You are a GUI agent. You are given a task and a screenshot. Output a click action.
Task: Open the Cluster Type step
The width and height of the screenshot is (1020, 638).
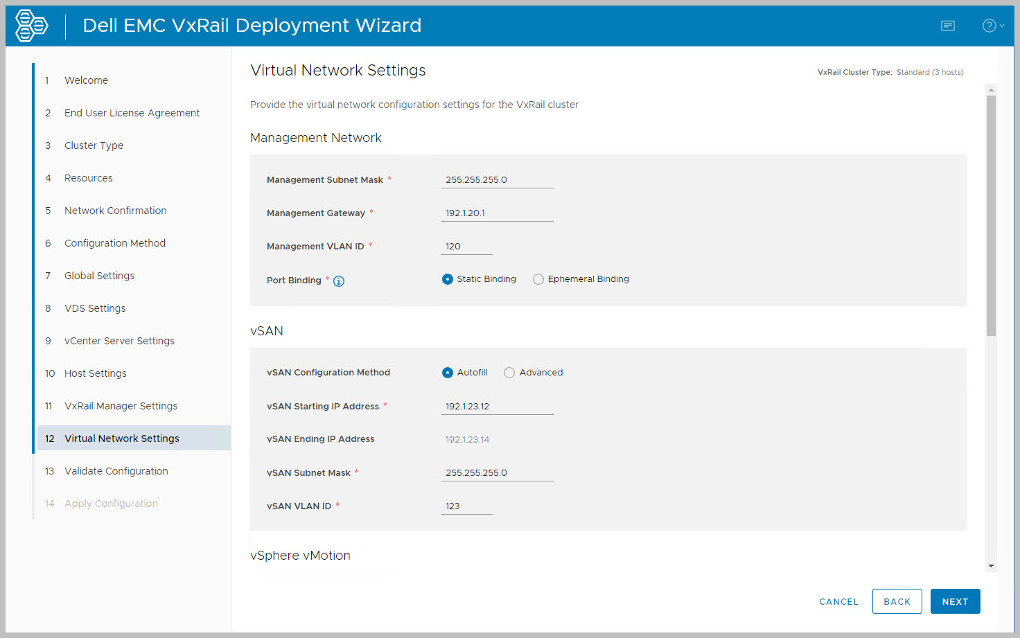click(94, 145)
